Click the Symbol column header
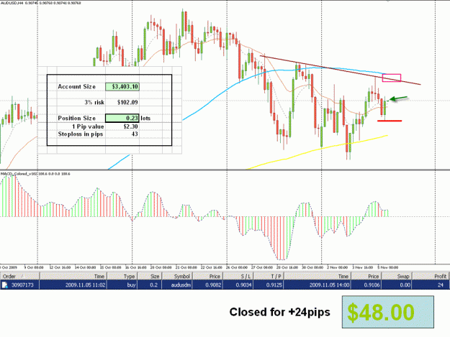The image size is (450, 337). 177,277
